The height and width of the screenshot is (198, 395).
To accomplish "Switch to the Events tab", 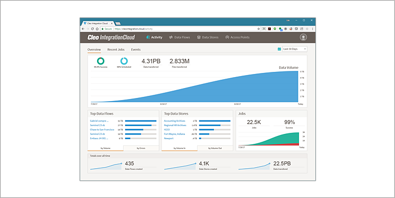I will tap(136, 49).
